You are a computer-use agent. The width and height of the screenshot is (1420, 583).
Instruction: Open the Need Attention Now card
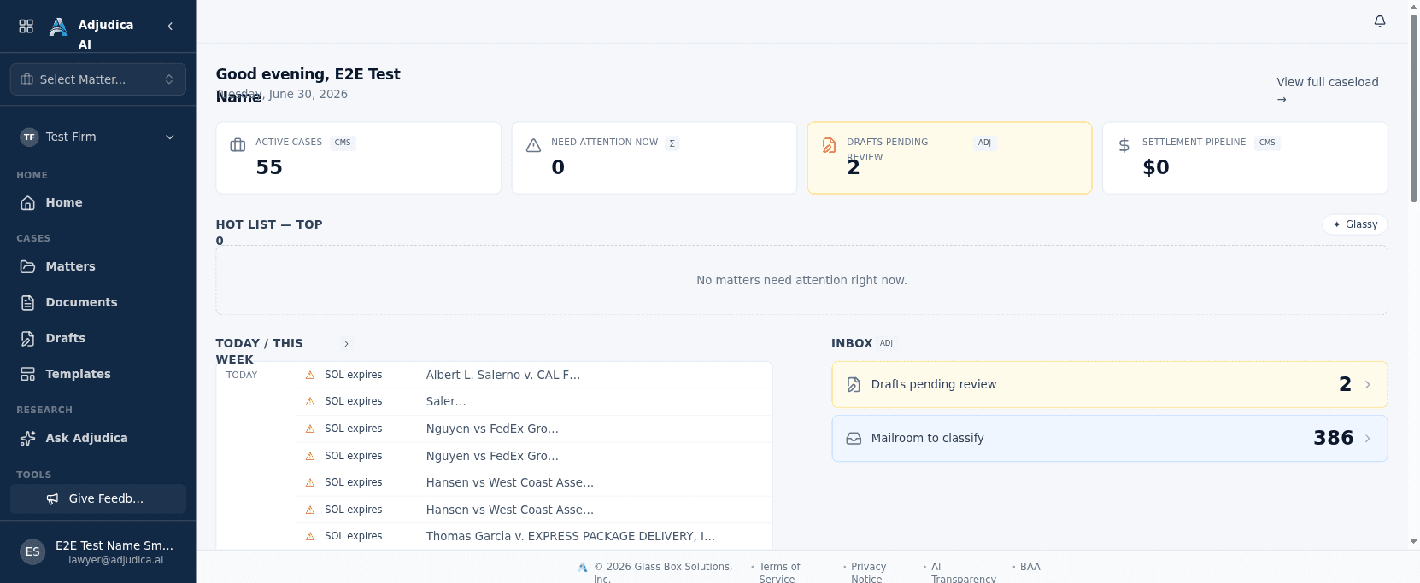pos(654,158)
